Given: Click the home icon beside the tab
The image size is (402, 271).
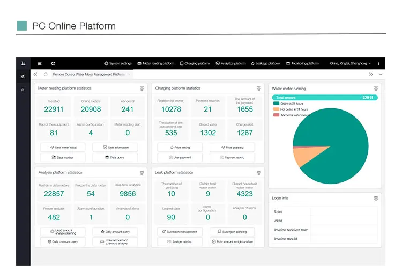Looking at the screenshot, I should [x=46, y=75].
